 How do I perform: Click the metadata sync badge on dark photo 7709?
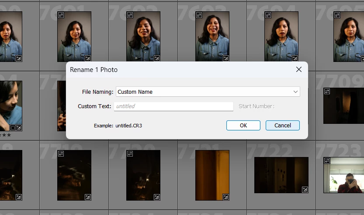coord(327,91)
